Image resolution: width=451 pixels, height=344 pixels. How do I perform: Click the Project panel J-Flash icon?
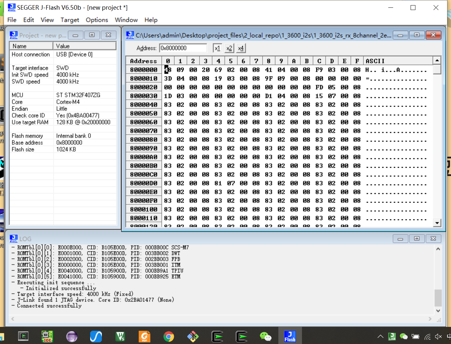(14, 35)
